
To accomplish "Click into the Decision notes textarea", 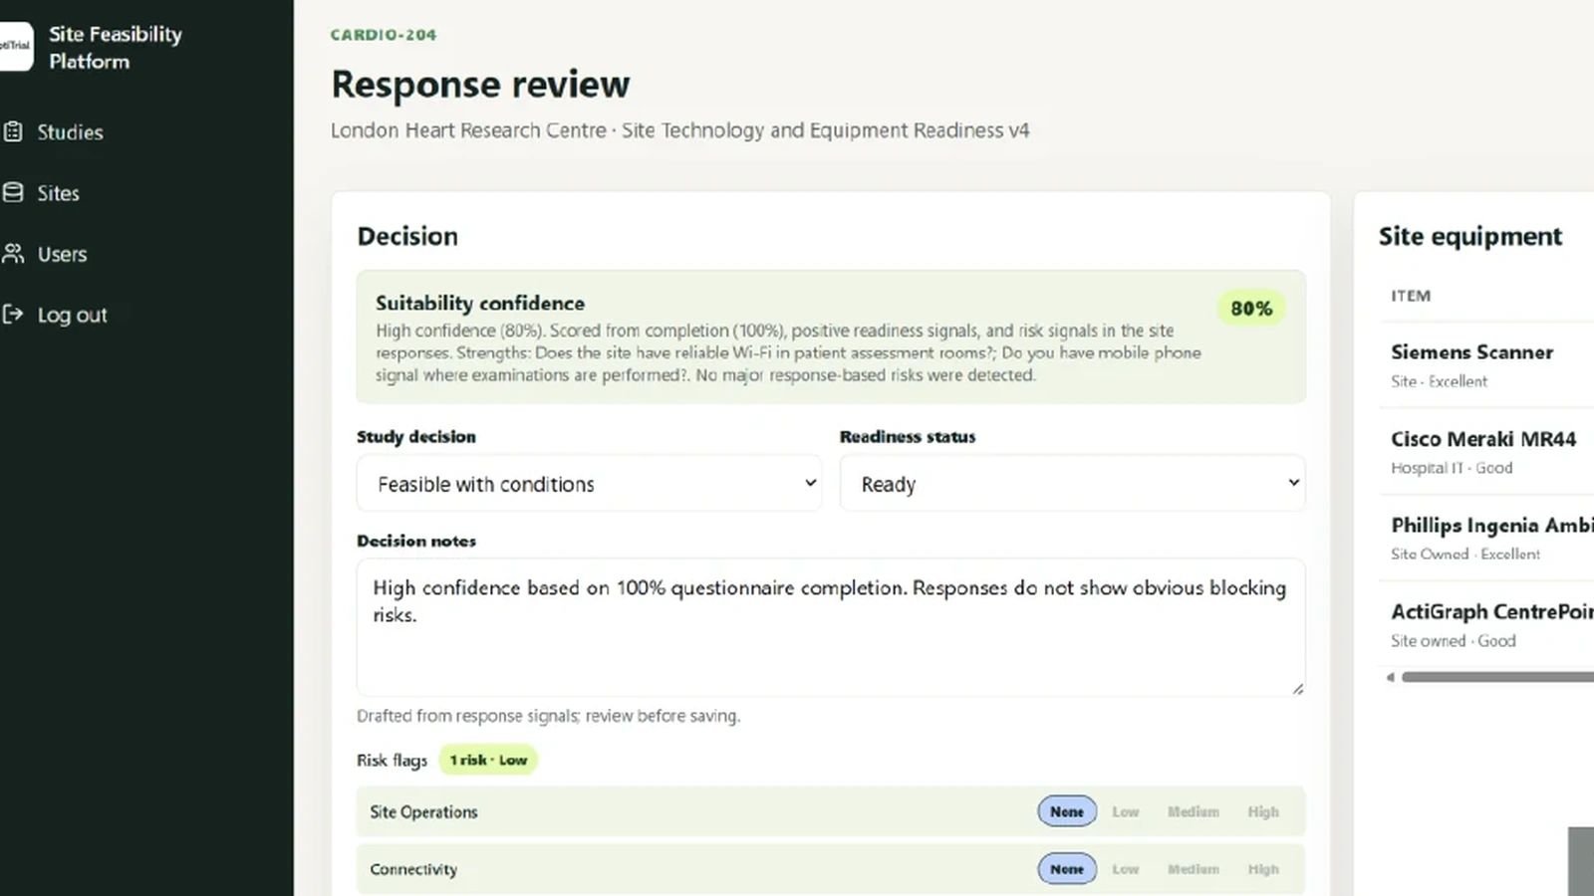I will point(831,627).
